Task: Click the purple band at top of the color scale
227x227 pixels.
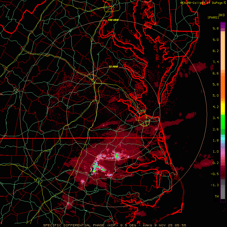Action: click(223, 25)
